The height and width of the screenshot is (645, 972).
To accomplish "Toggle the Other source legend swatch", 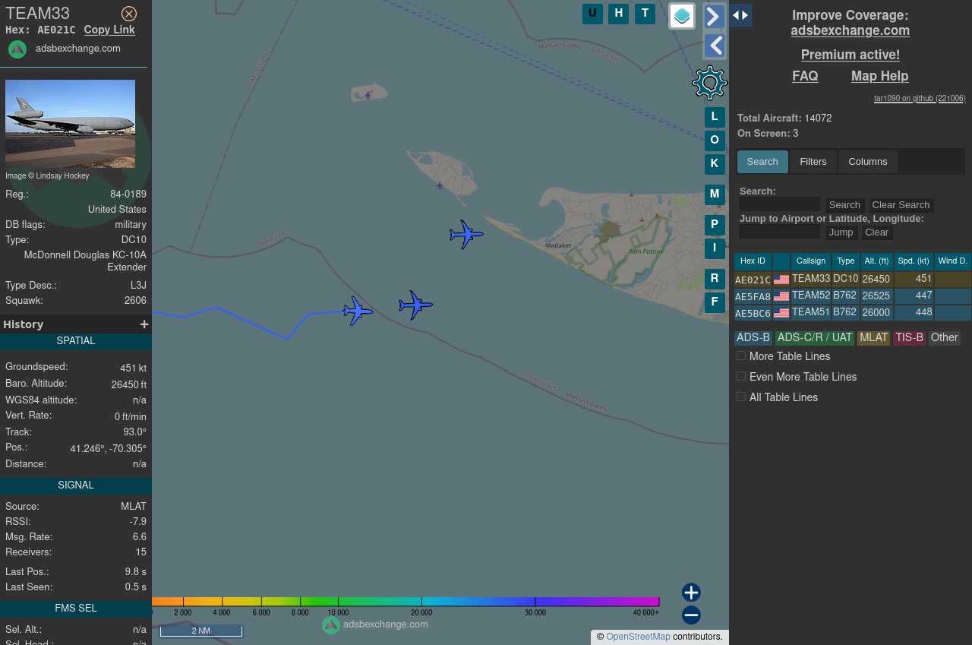I will tap(945, 338).
